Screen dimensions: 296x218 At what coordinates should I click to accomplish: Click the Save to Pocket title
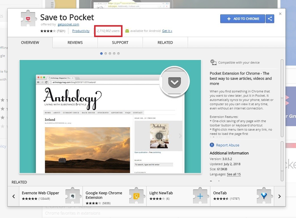coord(67,17)
